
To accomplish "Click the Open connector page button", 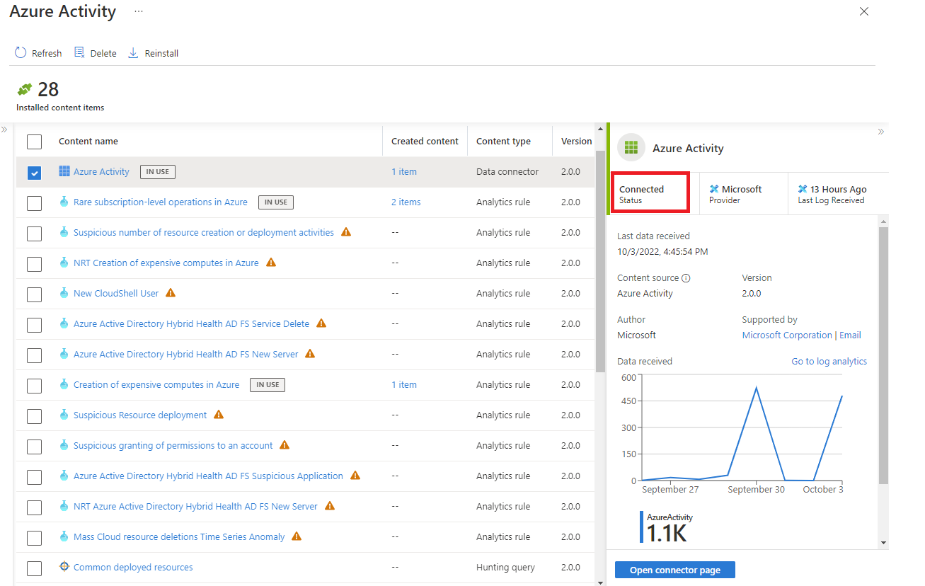I will (x=674, y=570).
